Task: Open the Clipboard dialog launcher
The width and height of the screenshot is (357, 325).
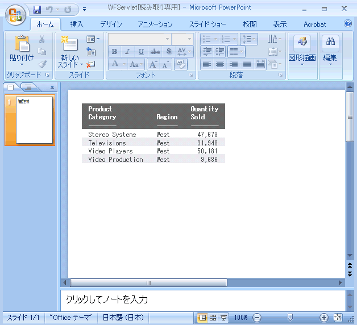Action: click(48, 75)
